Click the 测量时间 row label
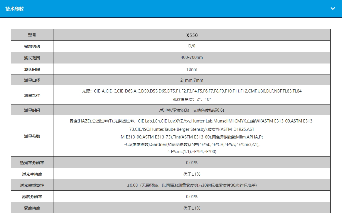The image size is (342, 213). point(32,110)
